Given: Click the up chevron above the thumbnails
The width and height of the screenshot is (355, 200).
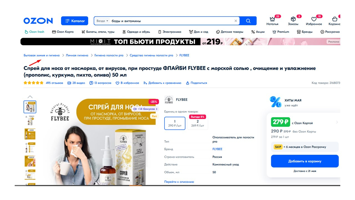Looking at the screenshot, I should point(30,97).
